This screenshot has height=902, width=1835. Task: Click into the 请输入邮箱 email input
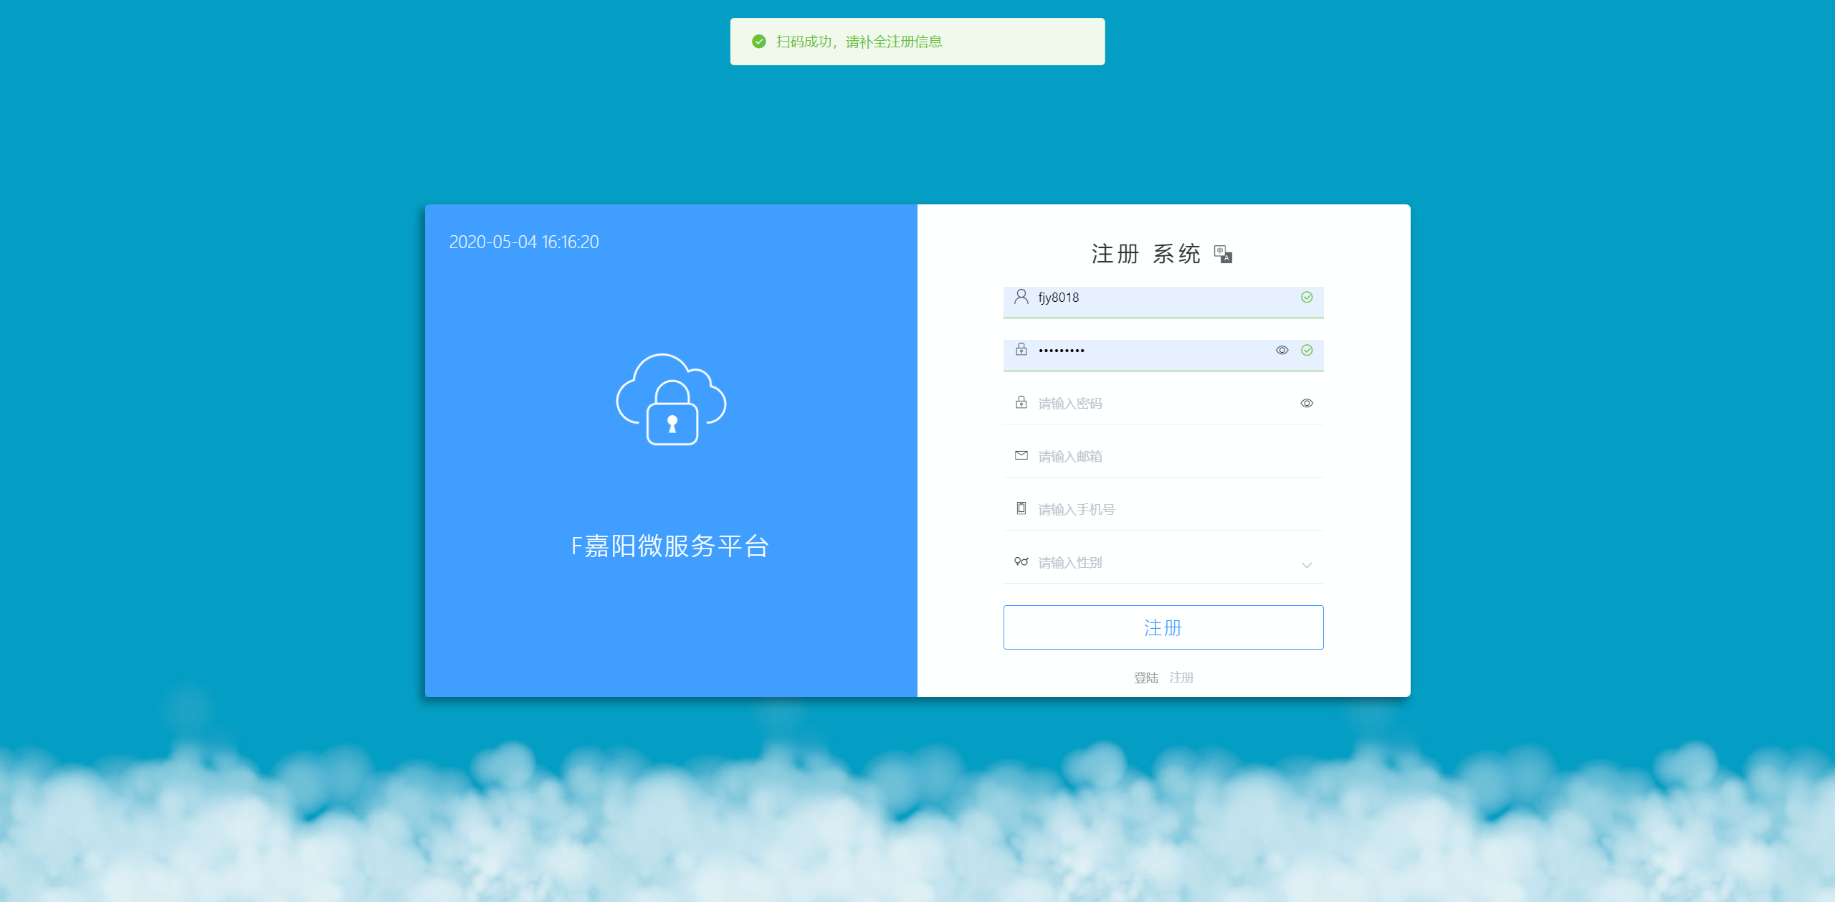pos(1168,457)
